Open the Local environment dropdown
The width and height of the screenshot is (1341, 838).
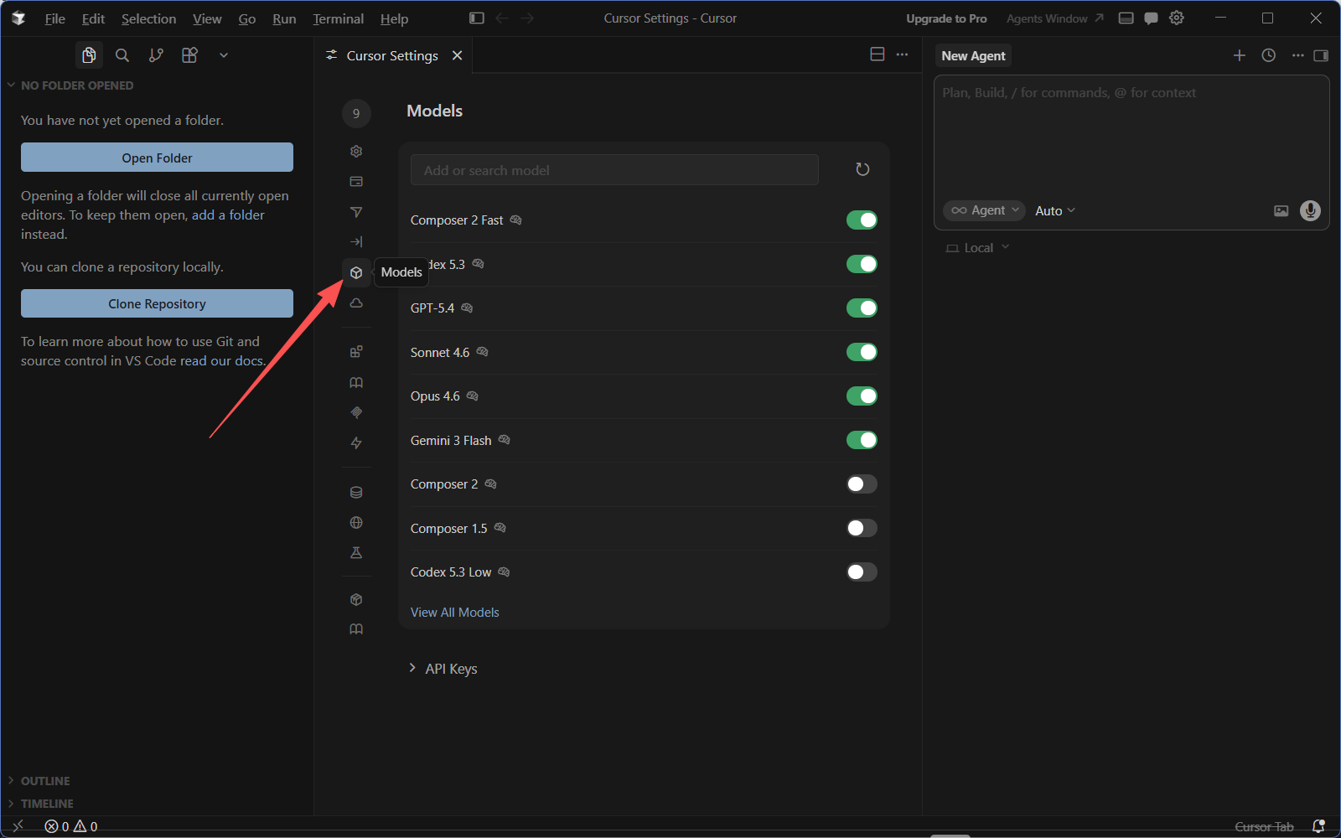(x=978, y=248)
